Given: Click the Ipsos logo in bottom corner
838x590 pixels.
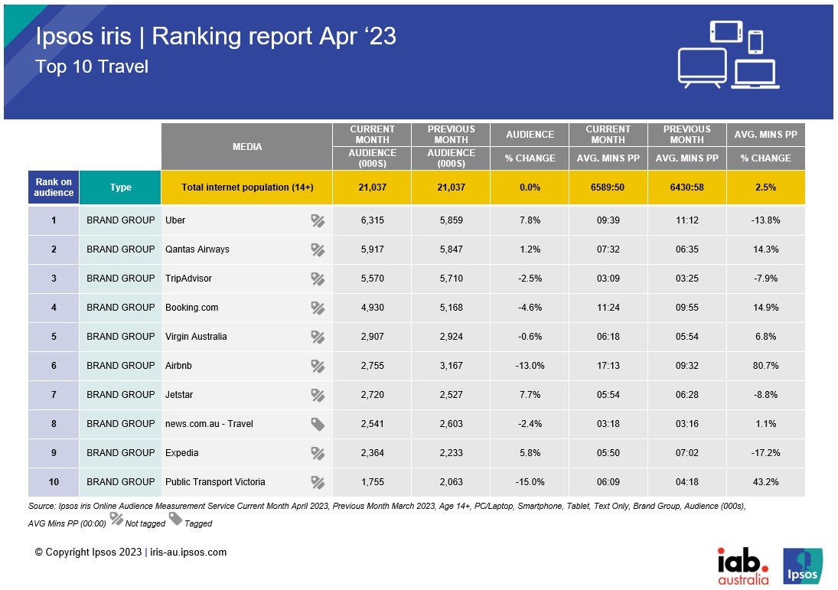Looking at the screenshot, I should [803, 566].
